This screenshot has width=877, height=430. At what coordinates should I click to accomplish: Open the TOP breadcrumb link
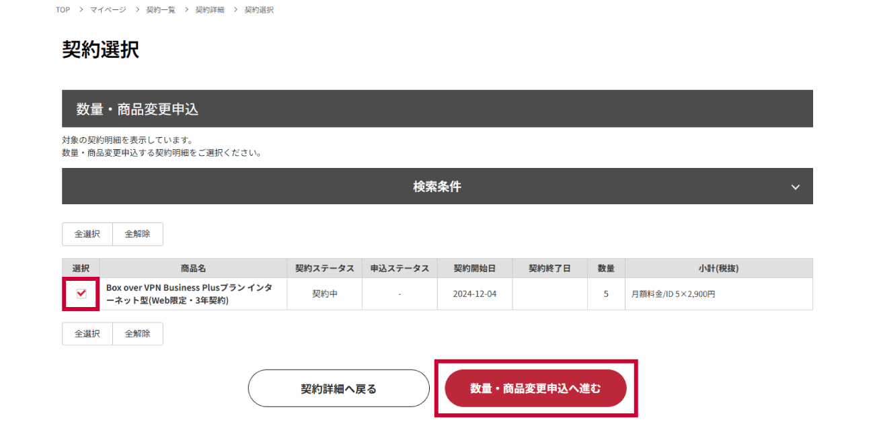pos(63,10)
